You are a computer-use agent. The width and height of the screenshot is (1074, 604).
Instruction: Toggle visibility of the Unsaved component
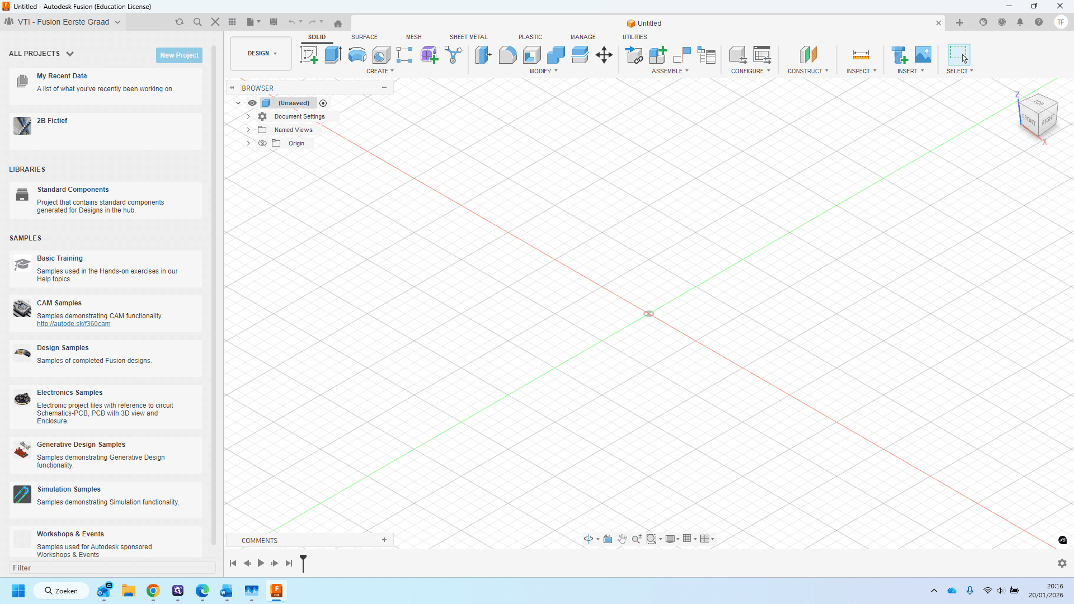[x=252, y=103]
